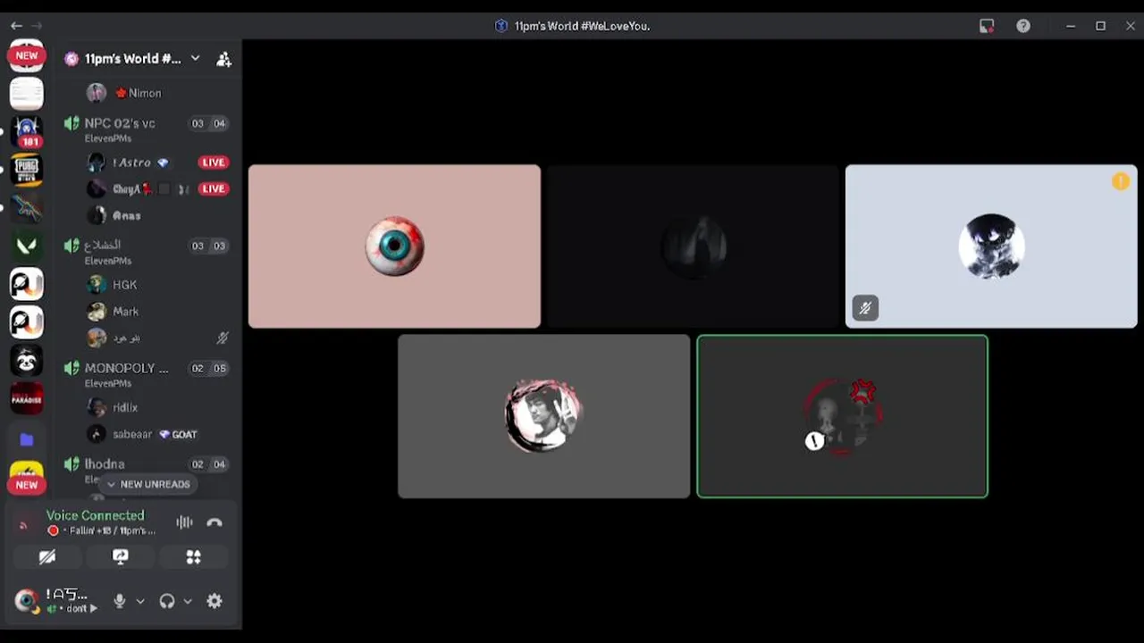This screenshot has width=1144, height=643.
Task: Click the MONOPOLY voice channel speaker icon
Action: click(71, 368)
